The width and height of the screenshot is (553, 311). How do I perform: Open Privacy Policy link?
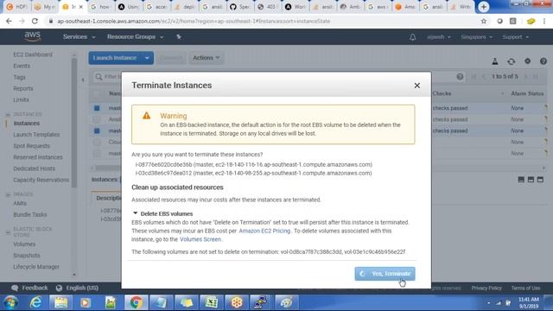point(486,288)
